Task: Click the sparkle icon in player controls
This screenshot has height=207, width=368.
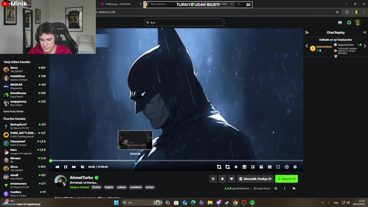Action: pos(236,167)
